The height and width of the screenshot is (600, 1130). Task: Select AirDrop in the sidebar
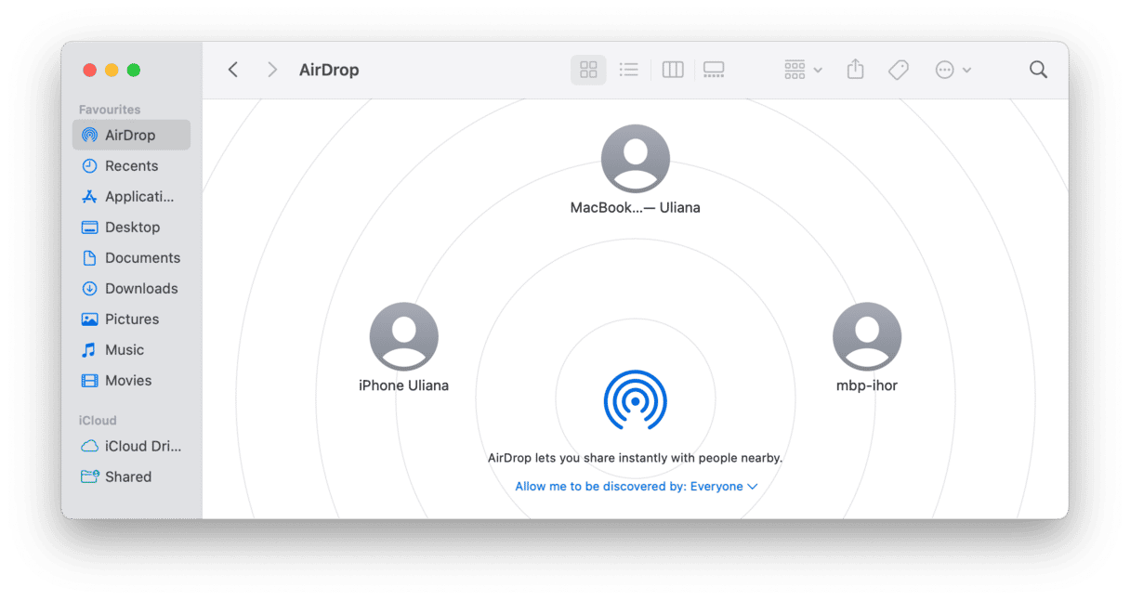point(131,135)
